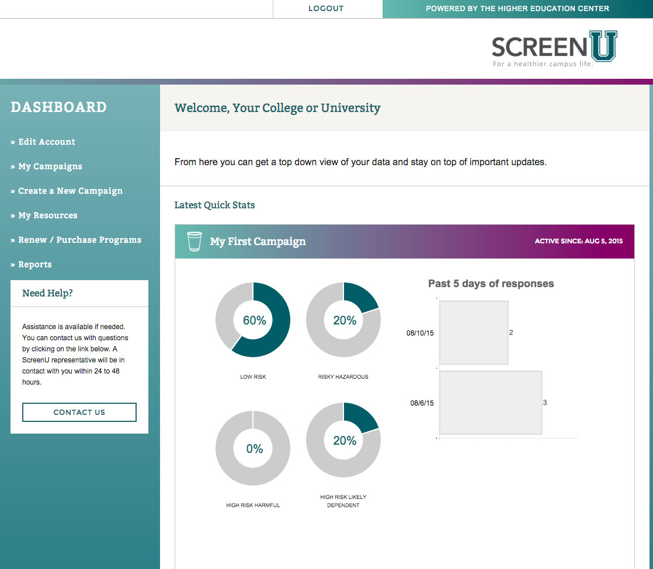The image size is (653, 569).
Task: Click the 08/10/15 date label
Action: (x=420, y=333)
